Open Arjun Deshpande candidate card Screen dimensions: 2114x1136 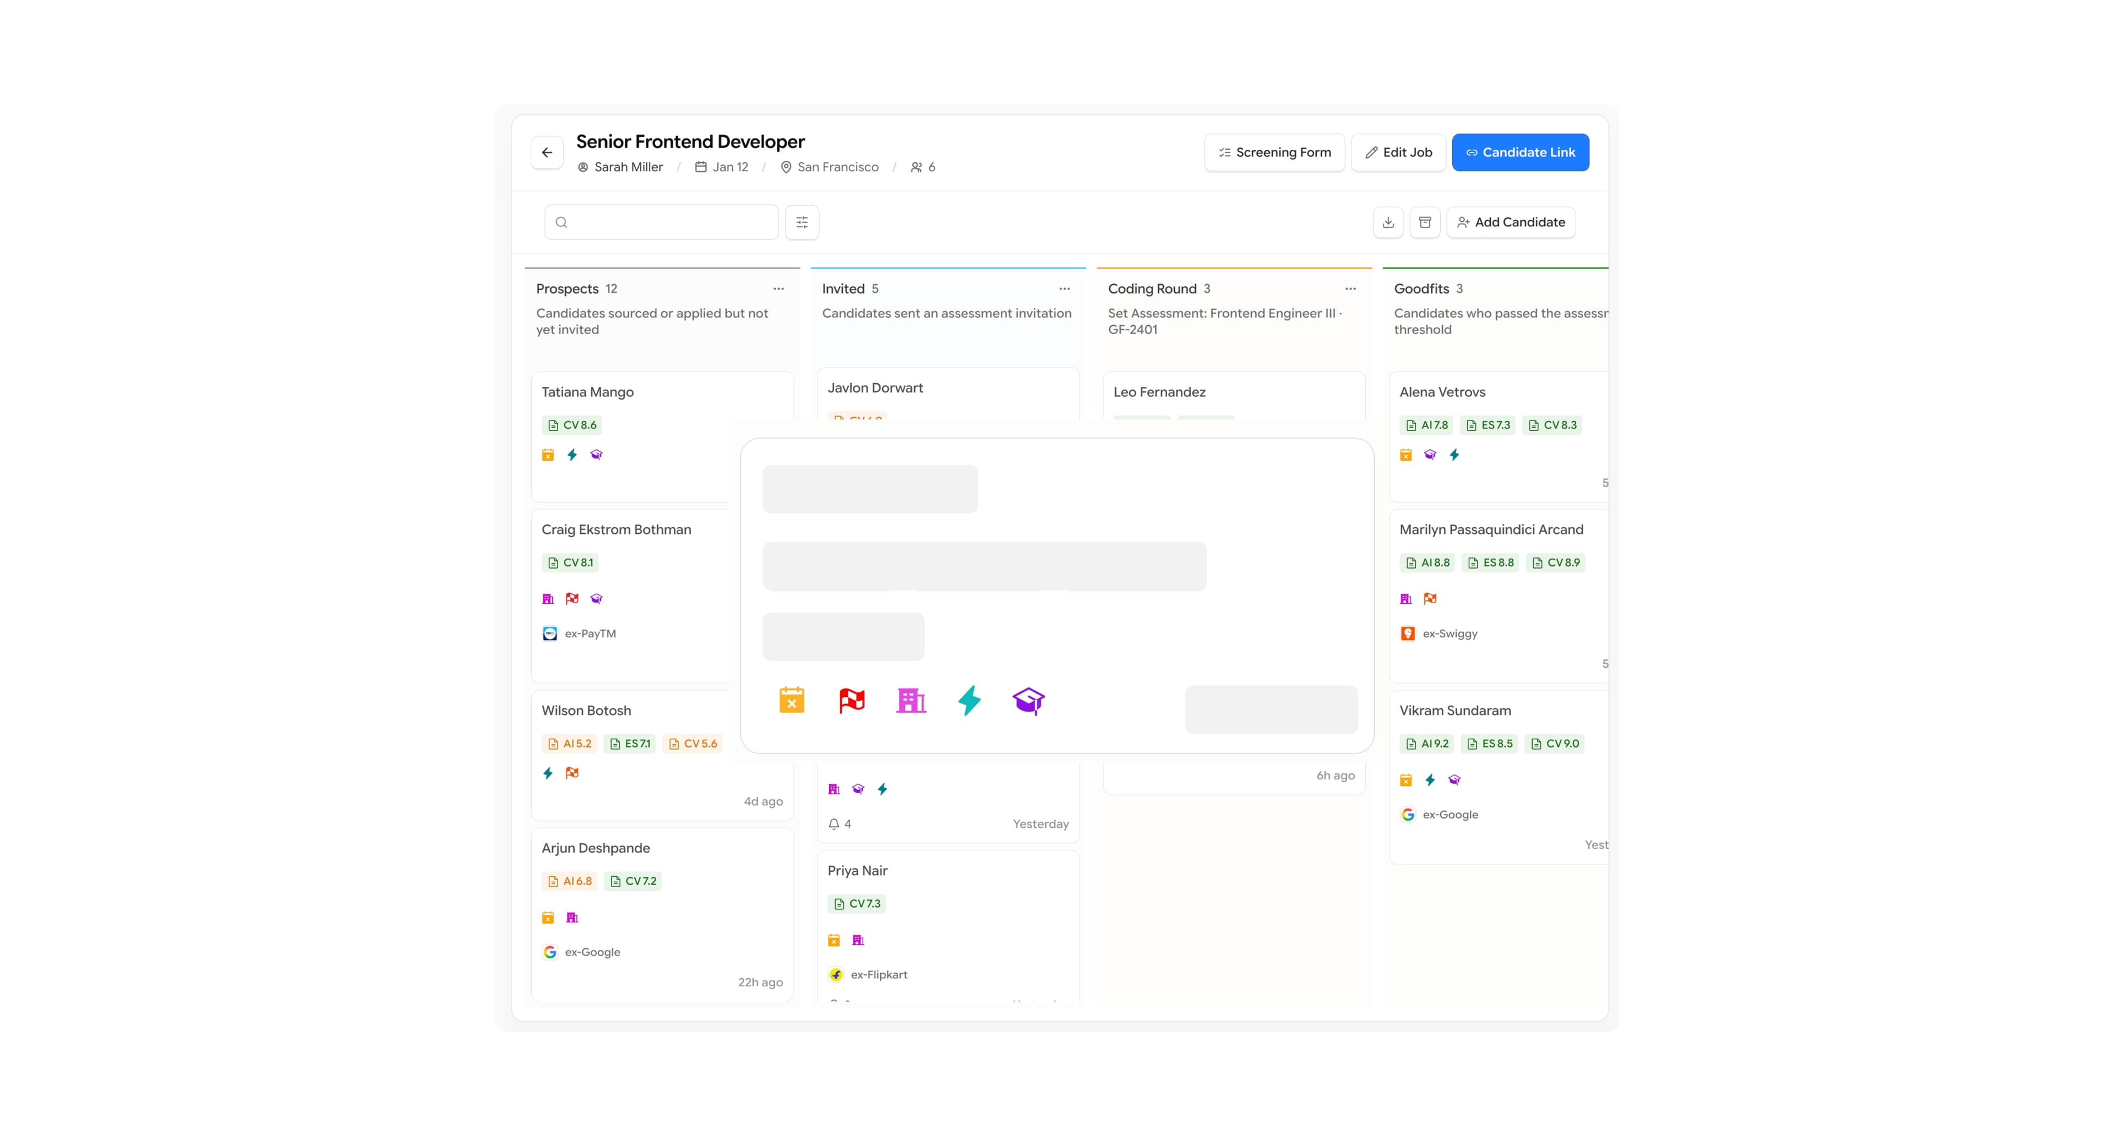pyautogui.click(x=661, y=915)
